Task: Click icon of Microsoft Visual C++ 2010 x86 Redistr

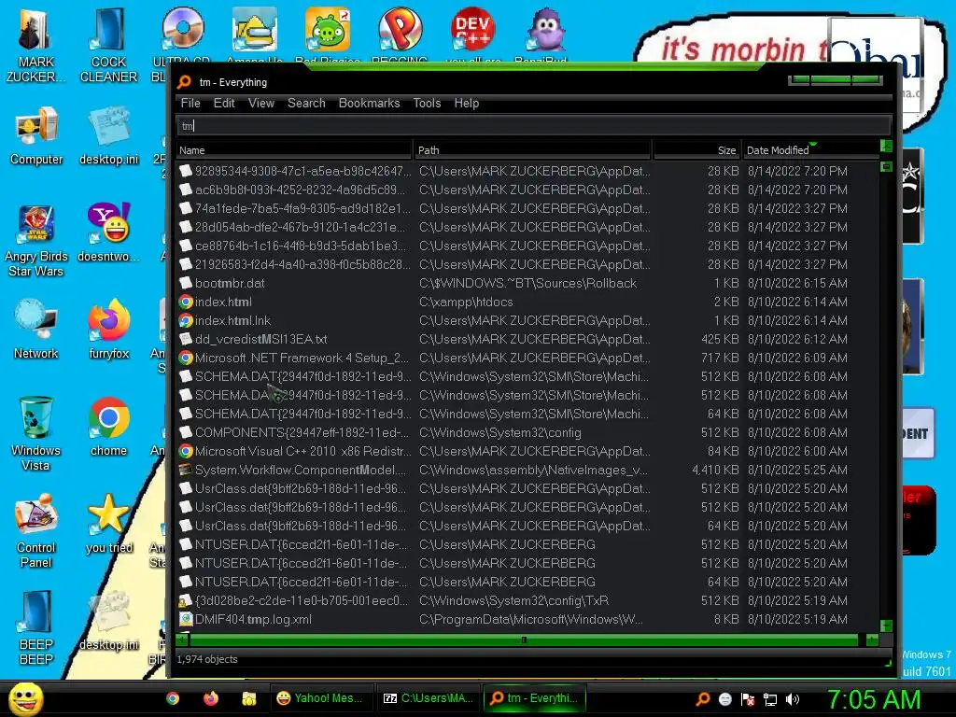Action: [x=186, y=451]
